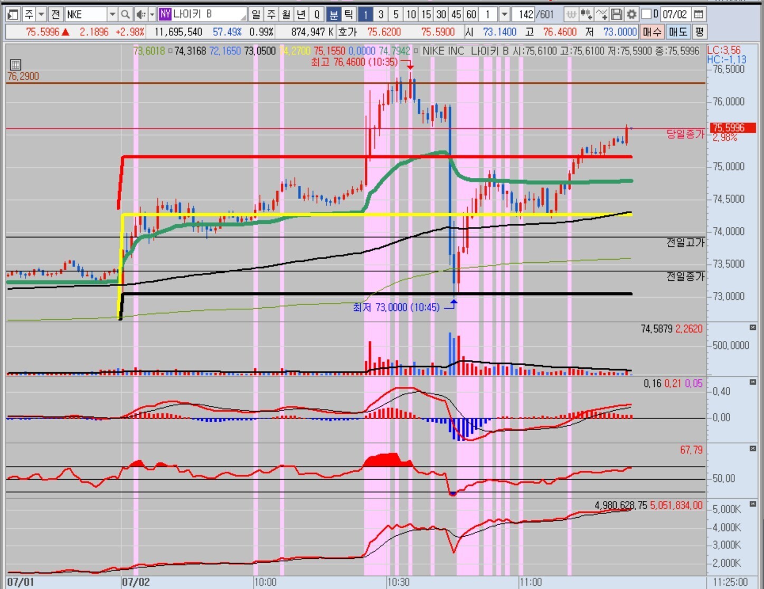
Task: Click the +2.98% change rate value
Action: (x=130, y=32)
